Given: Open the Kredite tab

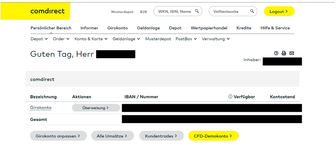Looking at the screenshot, I should point(244,28).
